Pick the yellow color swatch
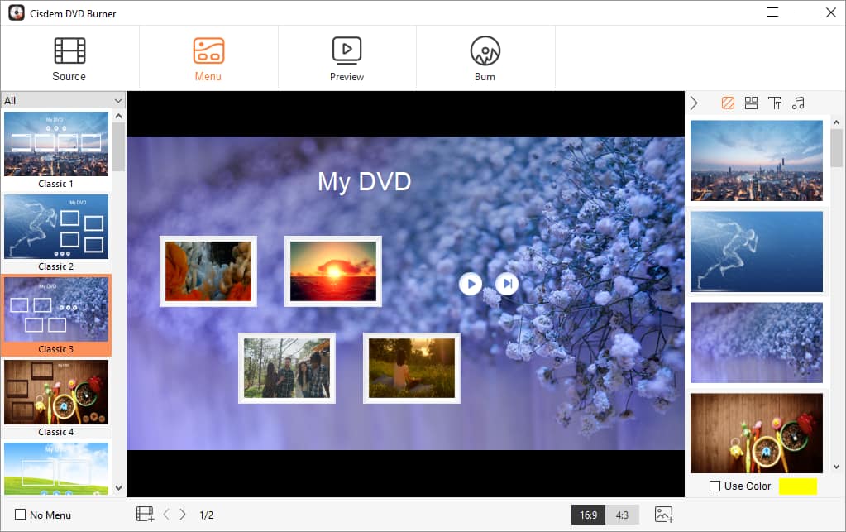 click(797, 486)
